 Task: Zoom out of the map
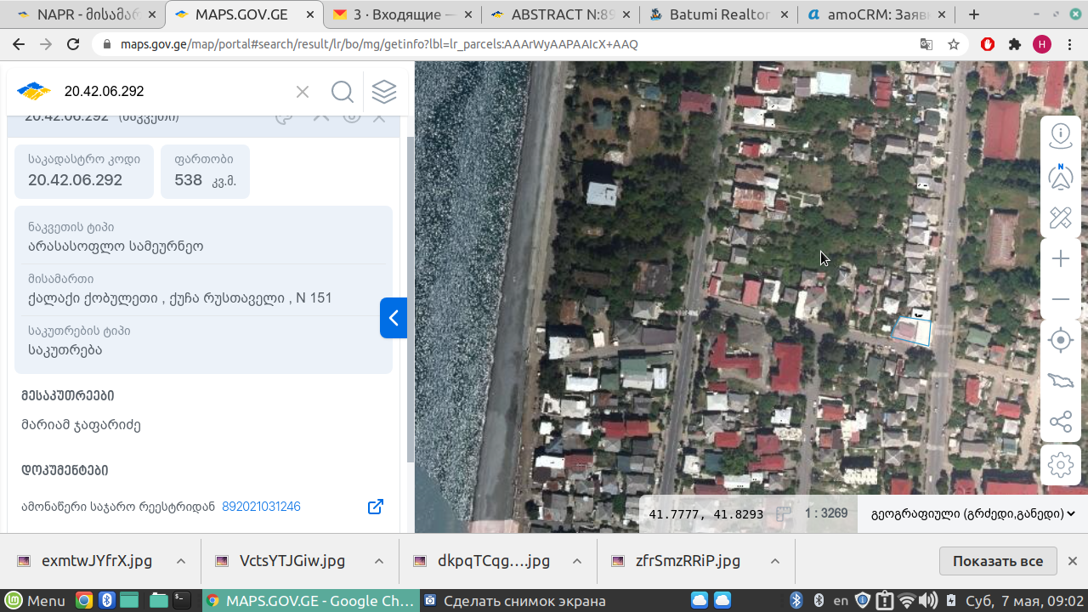click(1061, 299)
